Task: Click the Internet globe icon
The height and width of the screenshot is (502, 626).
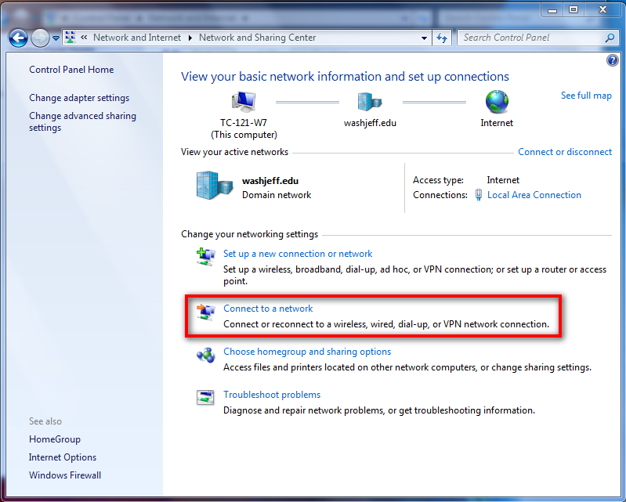Action: point(497,101)
